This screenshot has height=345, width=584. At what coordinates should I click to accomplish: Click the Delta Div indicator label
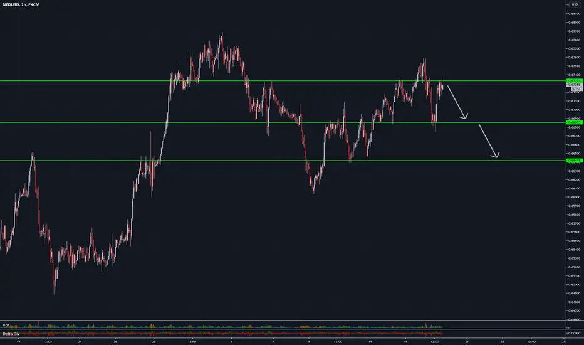(x=11, y=334)
